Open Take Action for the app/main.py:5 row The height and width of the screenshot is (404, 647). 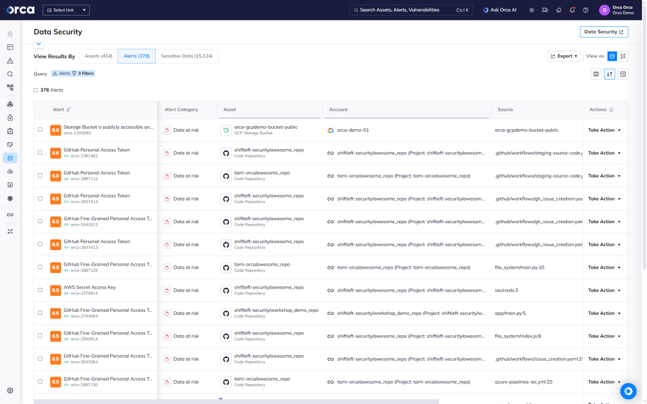pos(604,313)
